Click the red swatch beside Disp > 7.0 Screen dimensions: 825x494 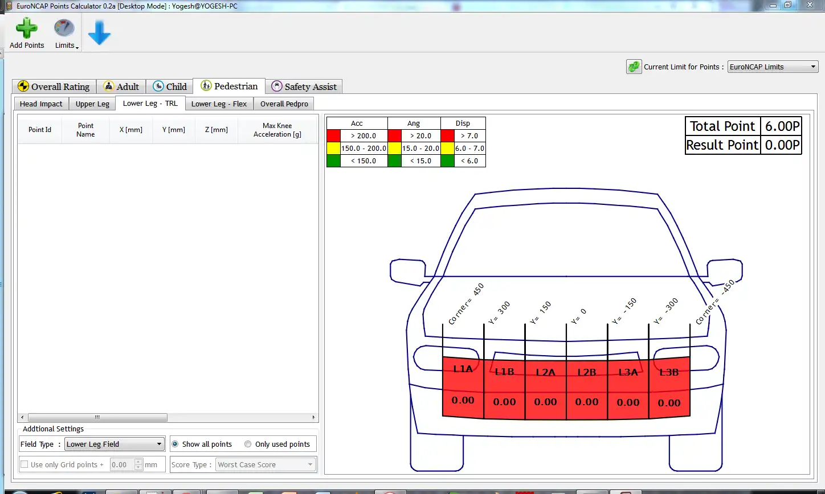tap(447, 136)
